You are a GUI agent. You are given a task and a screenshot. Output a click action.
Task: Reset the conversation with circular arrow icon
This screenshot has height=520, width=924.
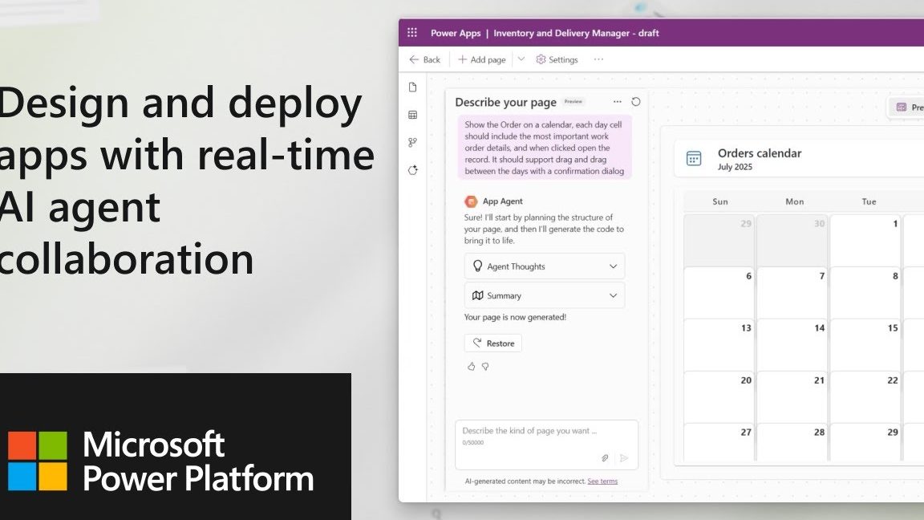[x=636, y=101]
